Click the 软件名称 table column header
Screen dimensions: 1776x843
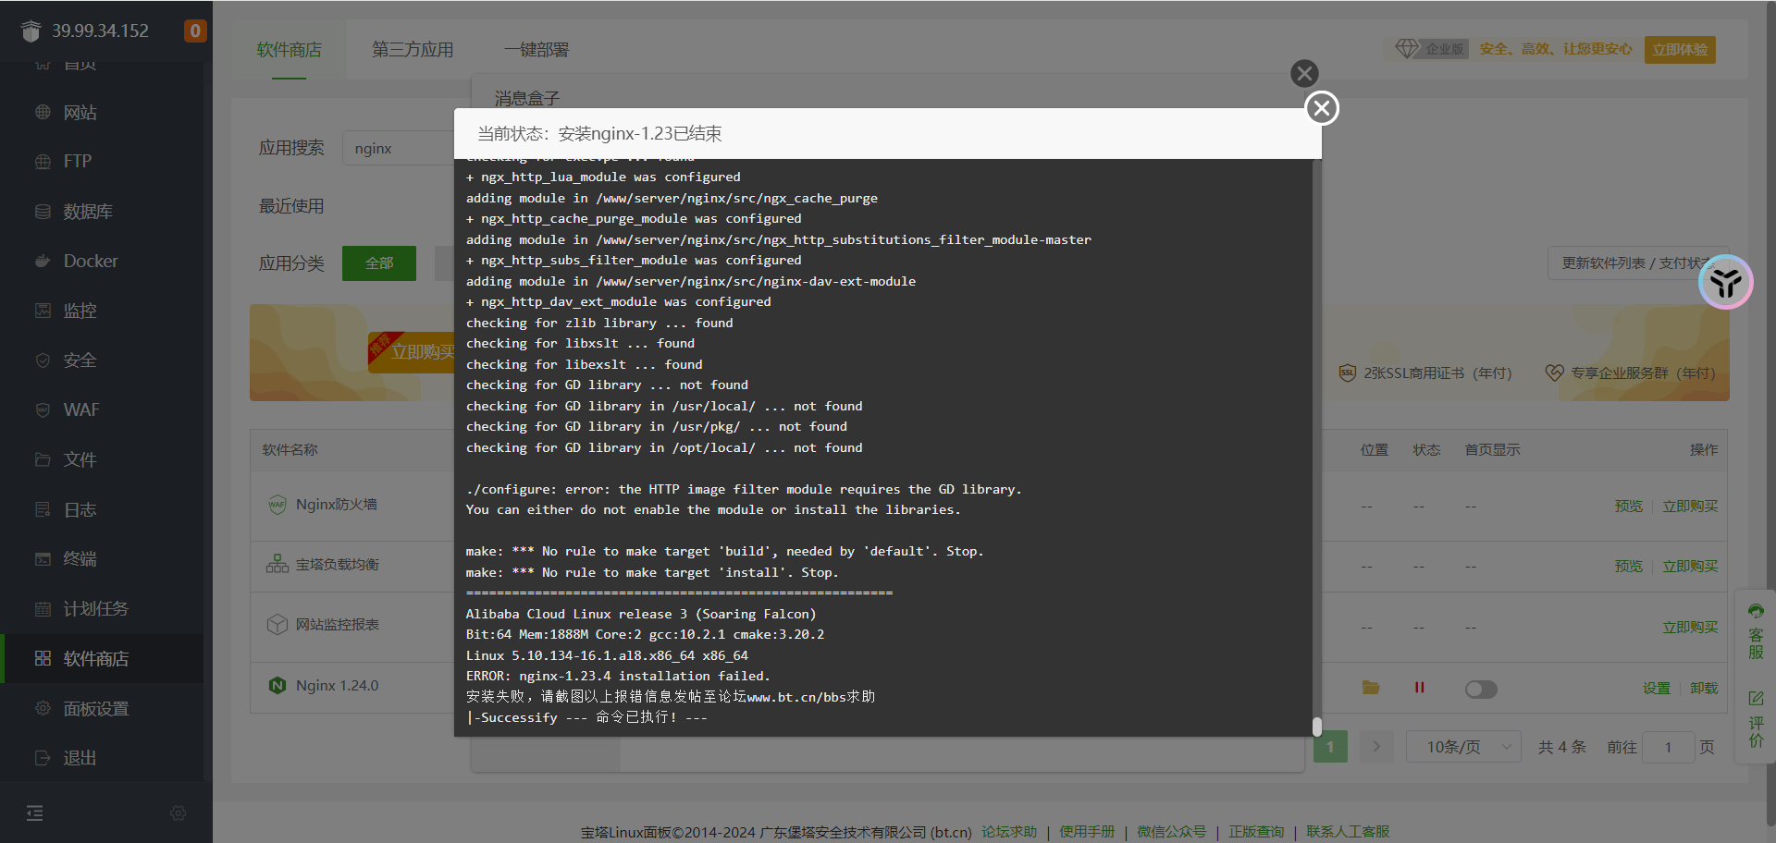290,450
